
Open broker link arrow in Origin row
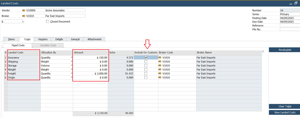point(160,78)
